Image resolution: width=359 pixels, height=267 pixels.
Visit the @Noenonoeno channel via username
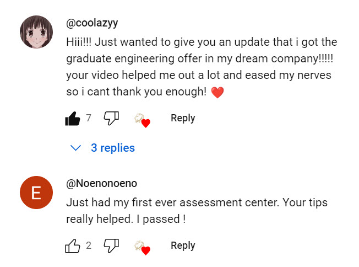pos(102,183)
